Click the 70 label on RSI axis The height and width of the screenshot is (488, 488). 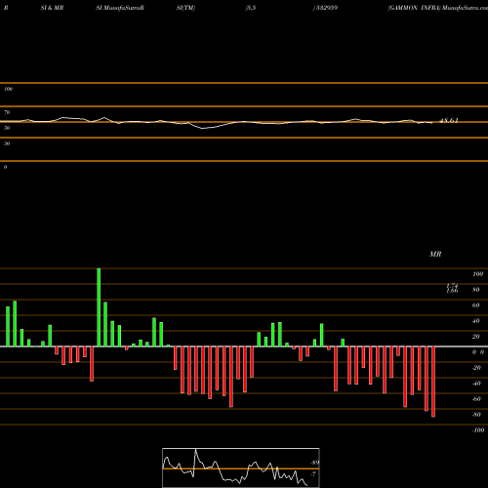[x=7, y=112]
